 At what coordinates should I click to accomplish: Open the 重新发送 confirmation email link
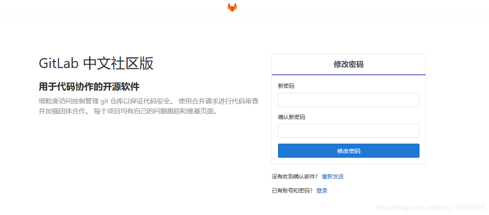[333, 176]
